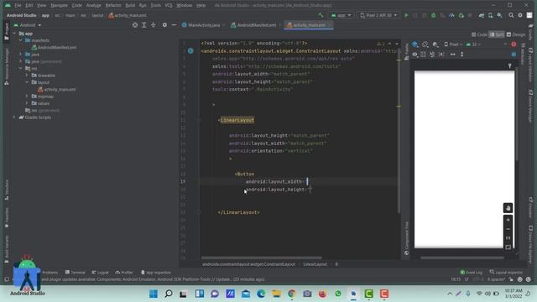Hide the Project panel with the minus icon
This screenshot has width=537, height=302.
(x=174, y=25)
